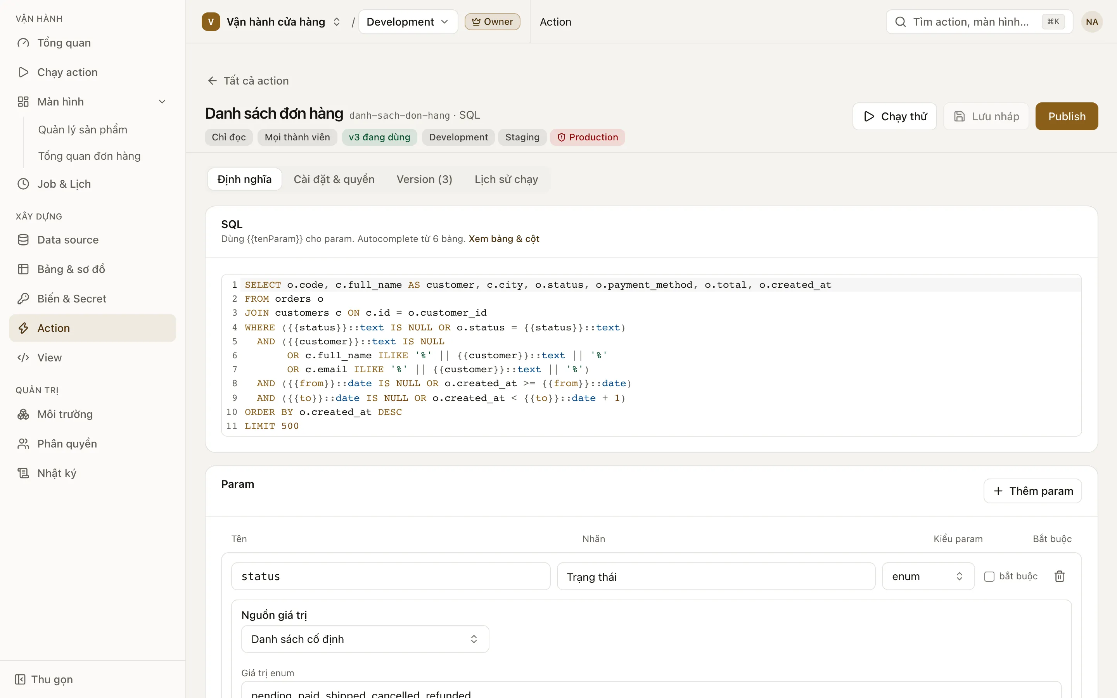Viewport: 1117px width, 698px height.
Task: Open Nhật ký log page
Action: 92,473
